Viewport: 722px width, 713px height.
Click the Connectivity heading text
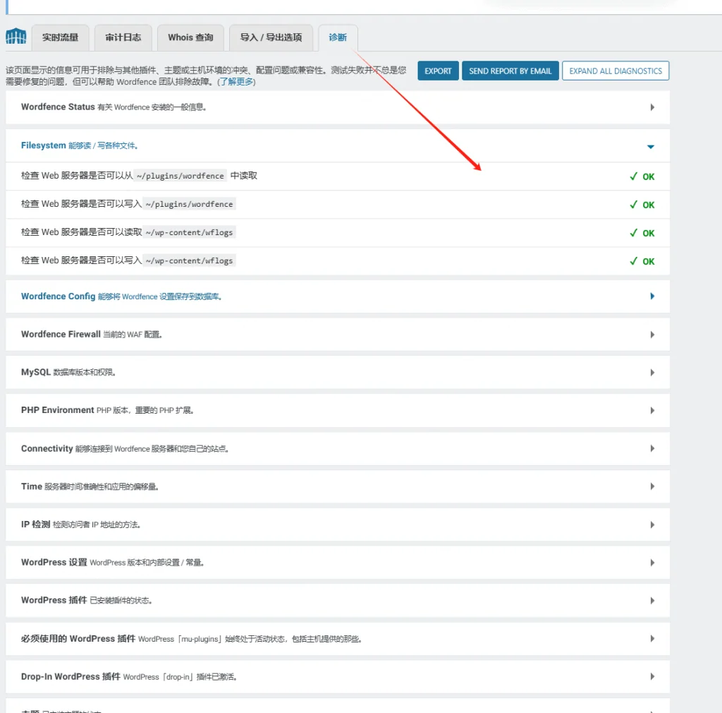pyautogui.click(x=47, y=448)
